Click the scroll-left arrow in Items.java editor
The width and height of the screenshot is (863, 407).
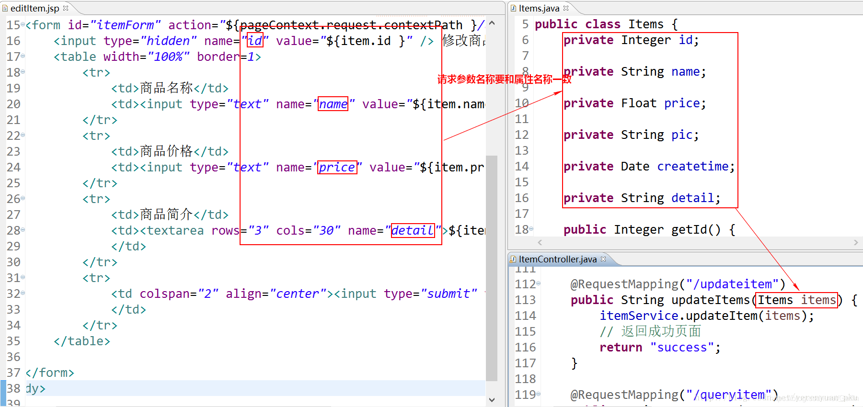coord(540,242)
